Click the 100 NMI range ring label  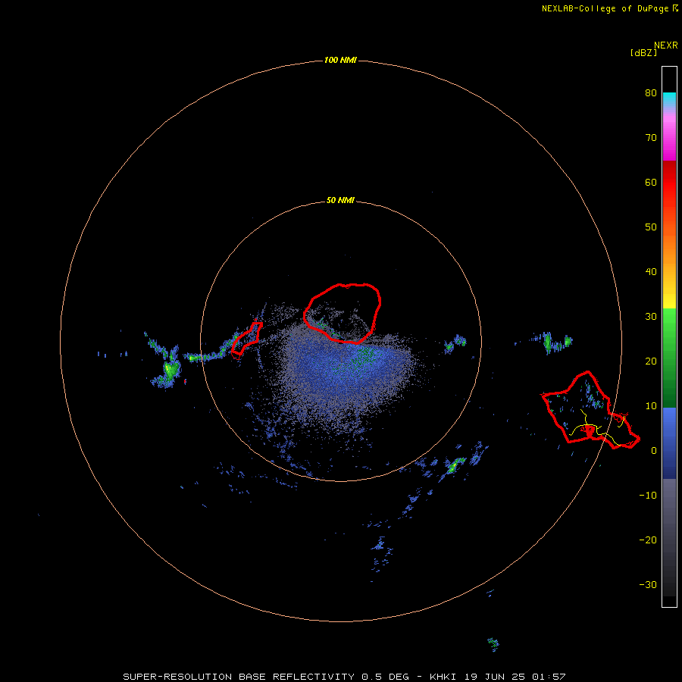(340, 61)
